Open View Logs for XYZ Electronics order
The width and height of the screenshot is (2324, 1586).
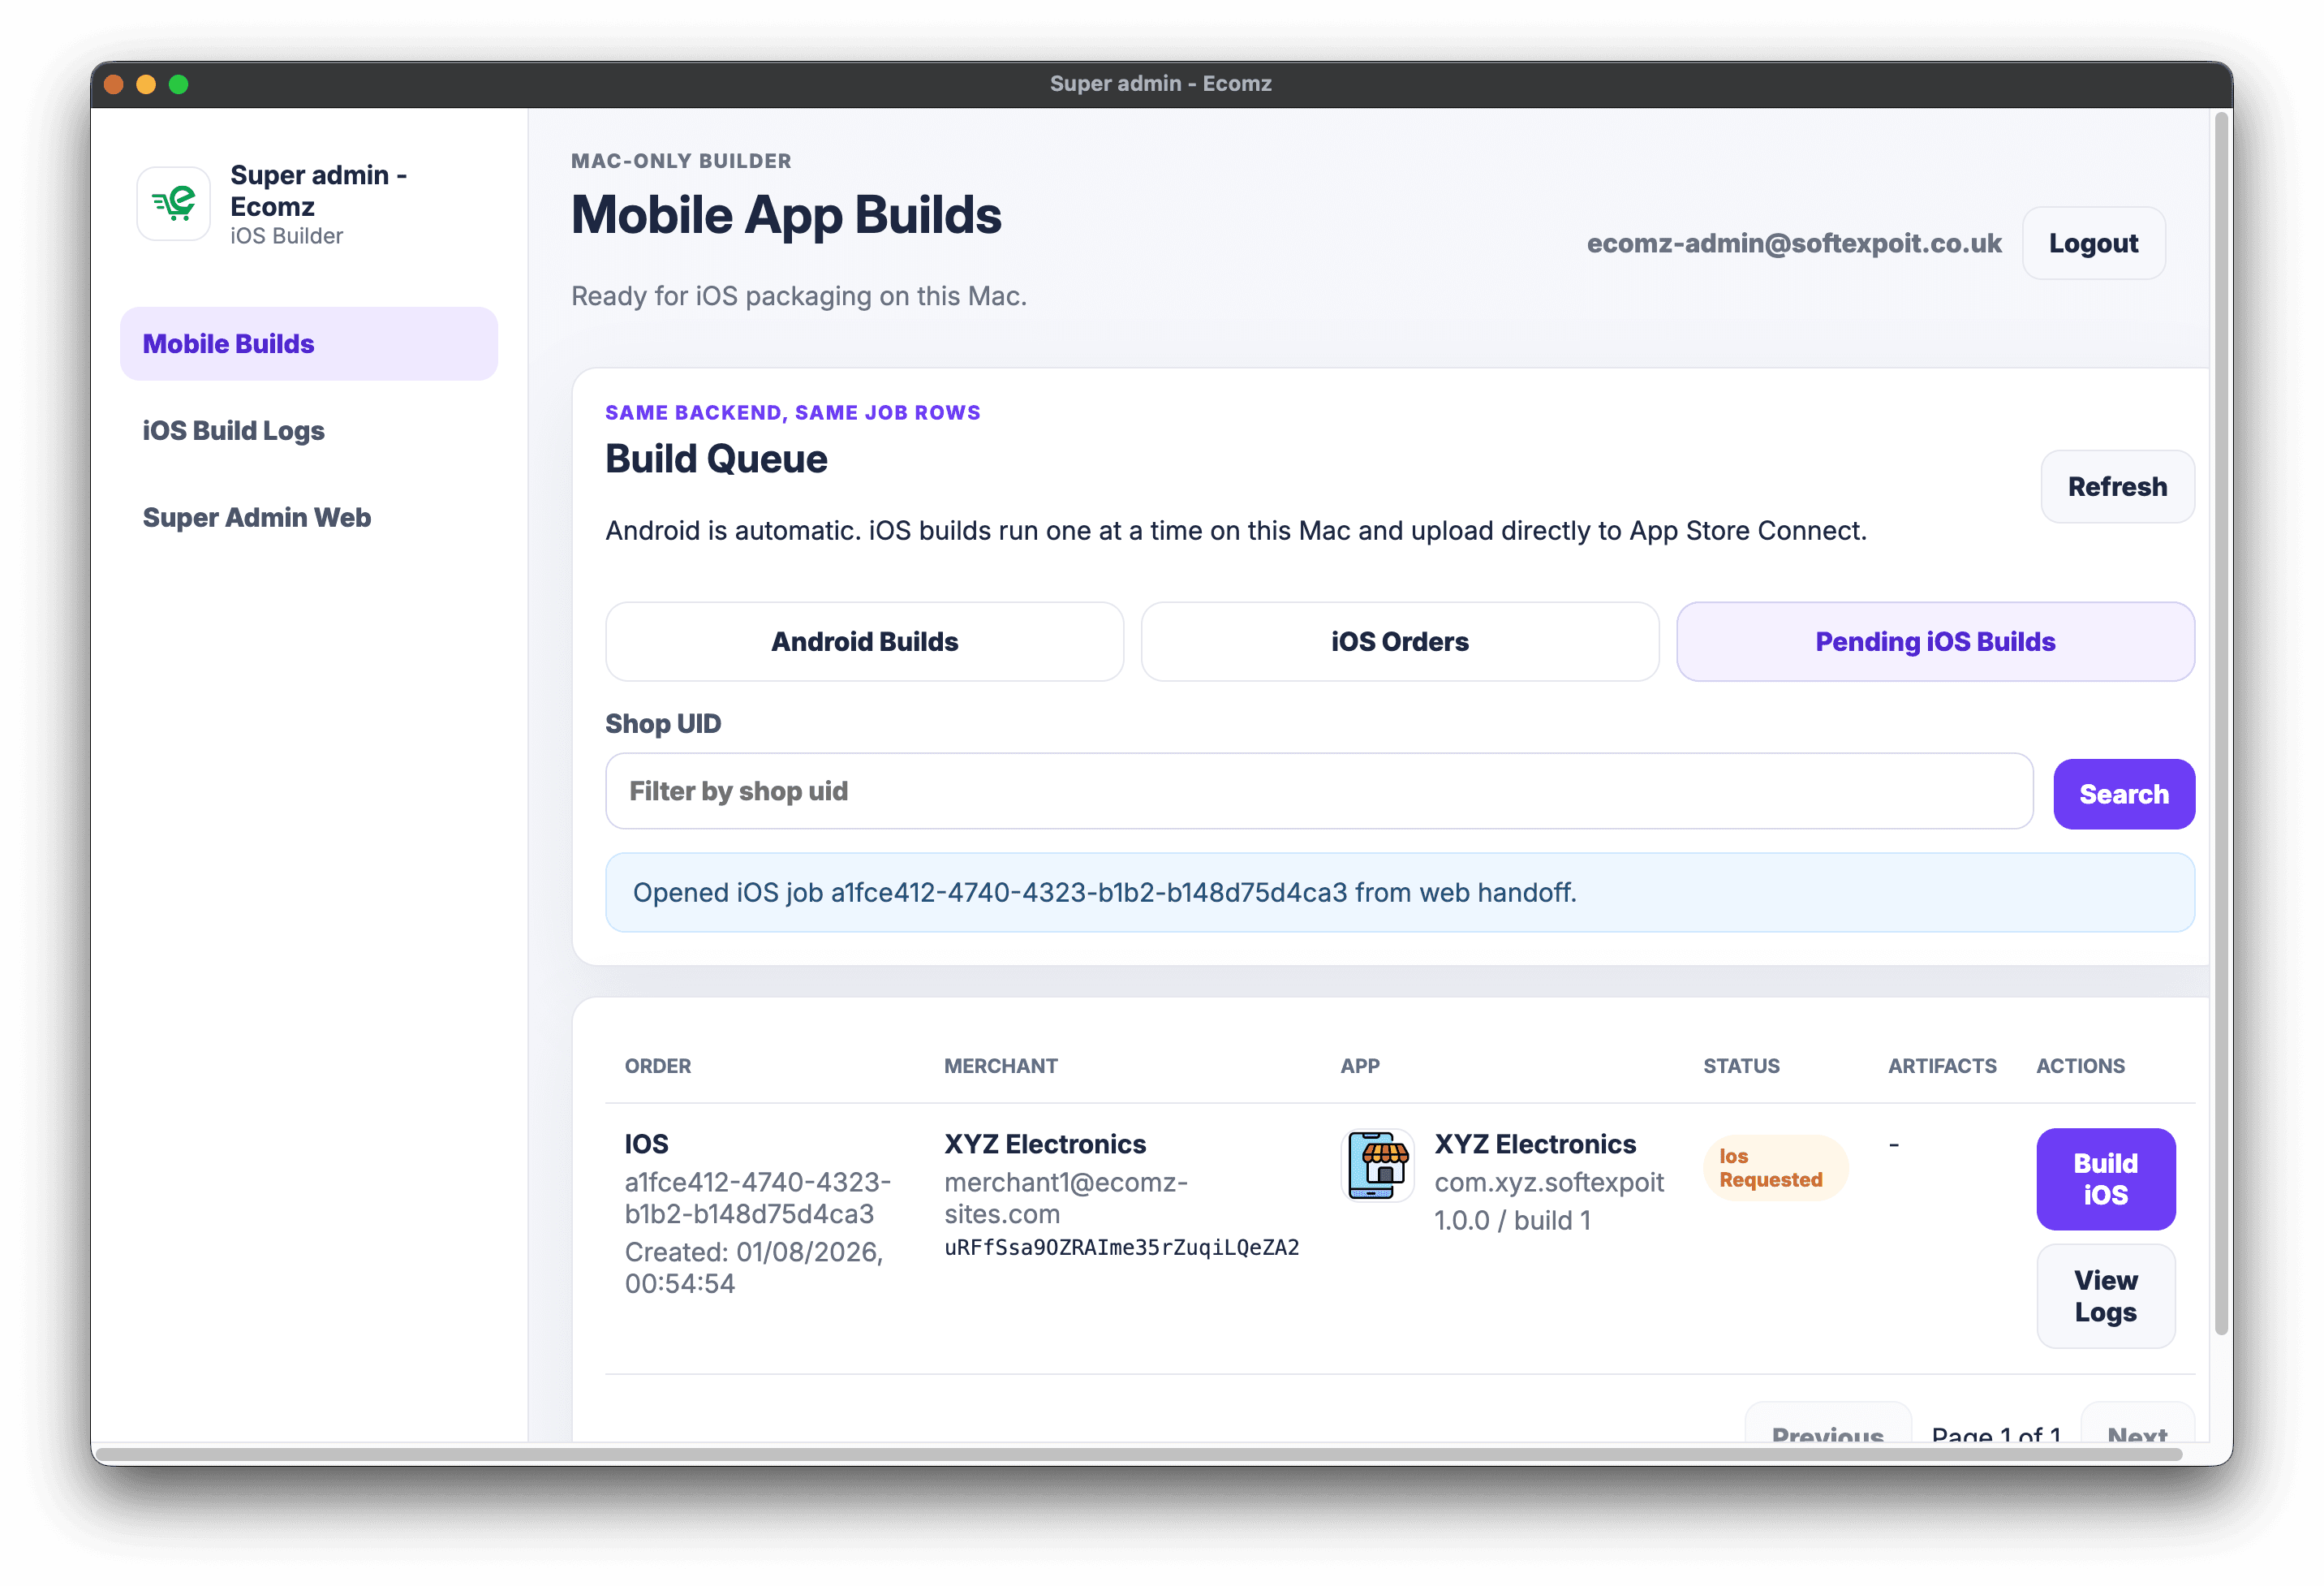2105,1296
